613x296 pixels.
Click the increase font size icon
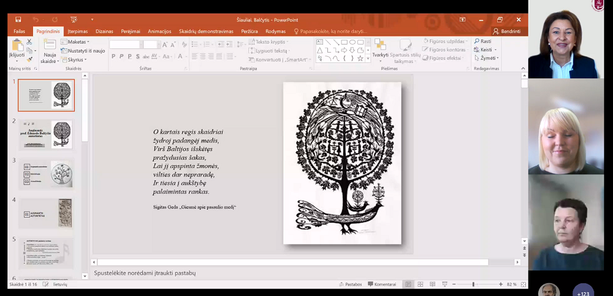pos(166,45)
